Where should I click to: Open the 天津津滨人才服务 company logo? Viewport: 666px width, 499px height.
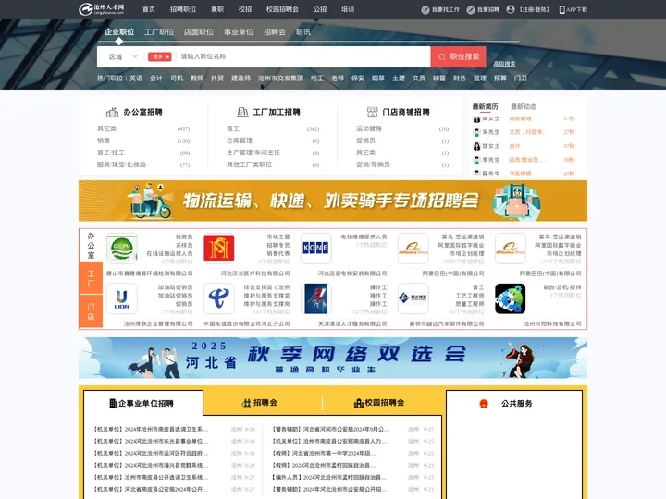pos(316,298)
